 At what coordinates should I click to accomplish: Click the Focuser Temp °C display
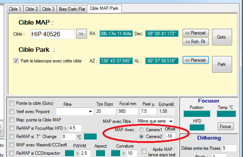point(226,114)
